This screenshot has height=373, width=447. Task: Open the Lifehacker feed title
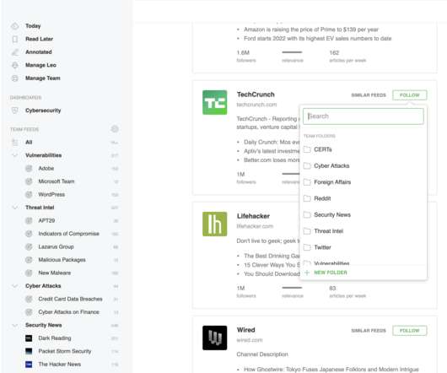tap(253, 216)
